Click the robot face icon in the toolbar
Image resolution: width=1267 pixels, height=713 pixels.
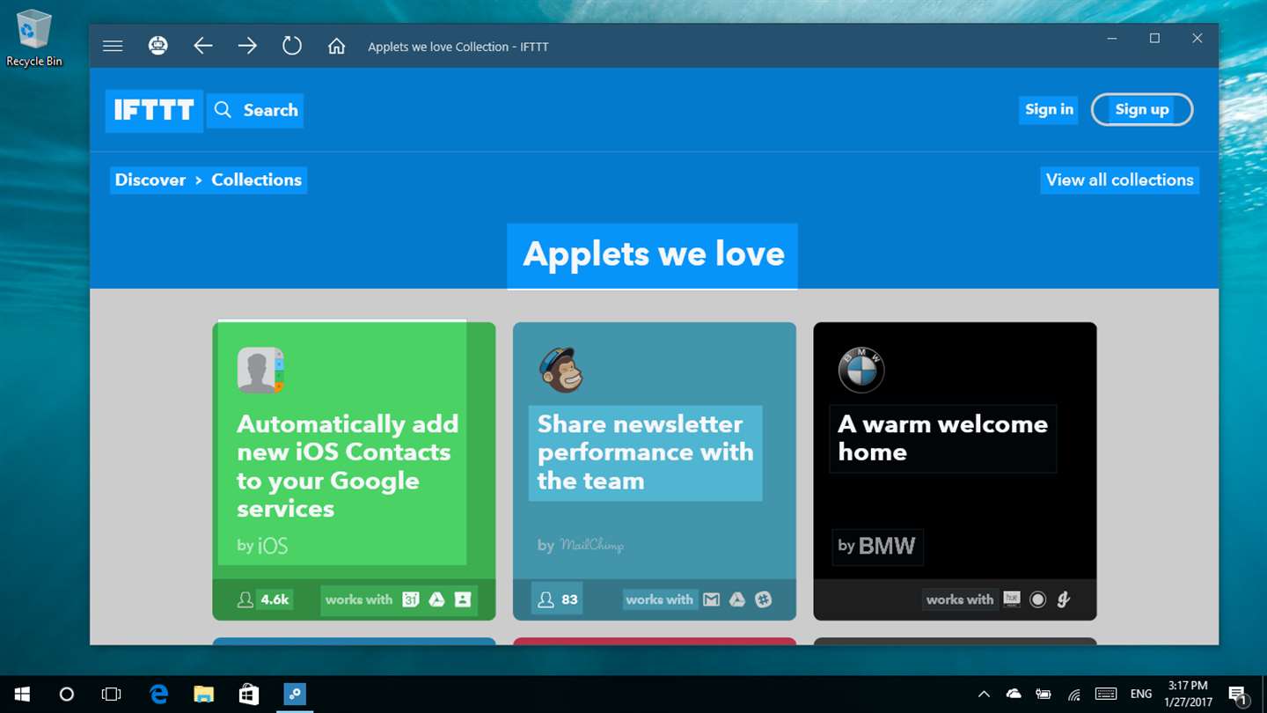point(158,46)
